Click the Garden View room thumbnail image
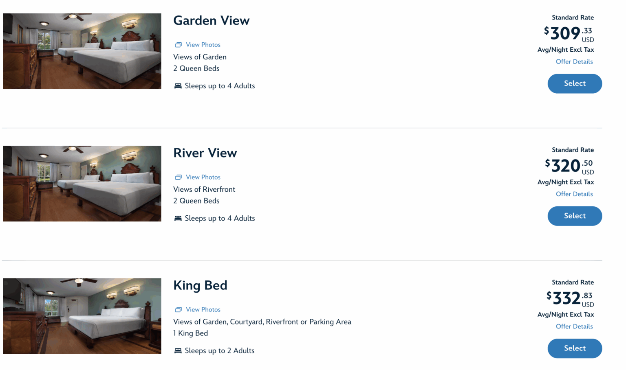Image resolution: width=626 pixels, height=370 pixels. click(82, 51)
